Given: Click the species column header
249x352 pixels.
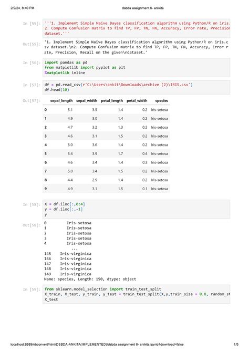Looking at the screenshot, I should [161, 100].
